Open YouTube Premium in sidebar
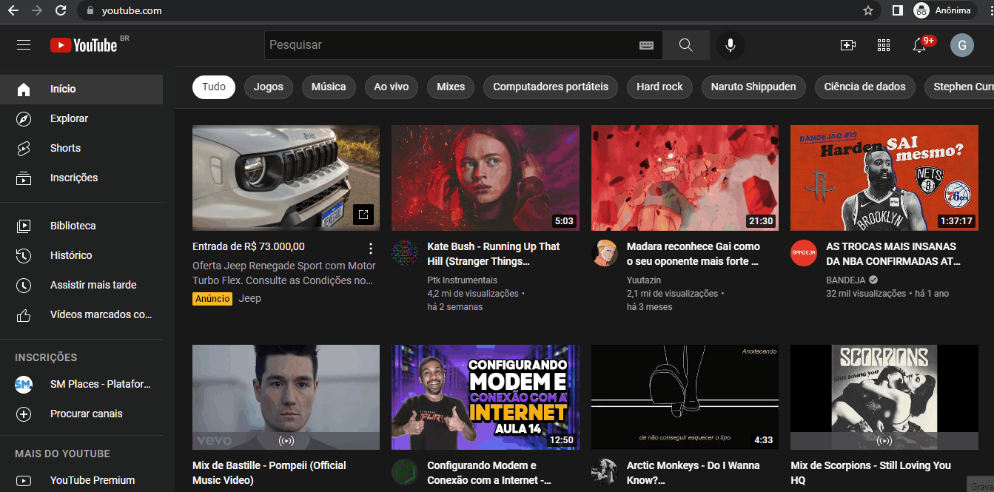 (81, 480)
